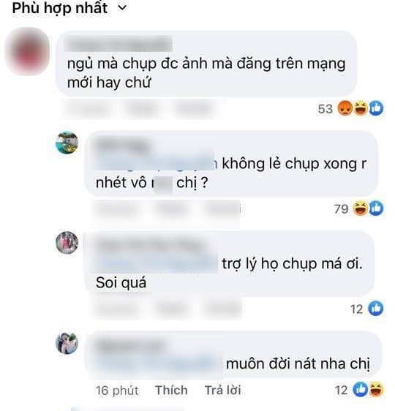Open avatar of "muôn đời nát" replier
Viewport: 395px width, 411px height.
pos(67,343)
